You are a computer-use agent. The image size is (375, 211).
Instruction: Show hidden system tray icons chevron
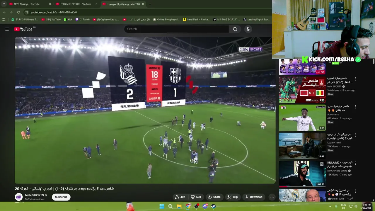click(330, 206)
